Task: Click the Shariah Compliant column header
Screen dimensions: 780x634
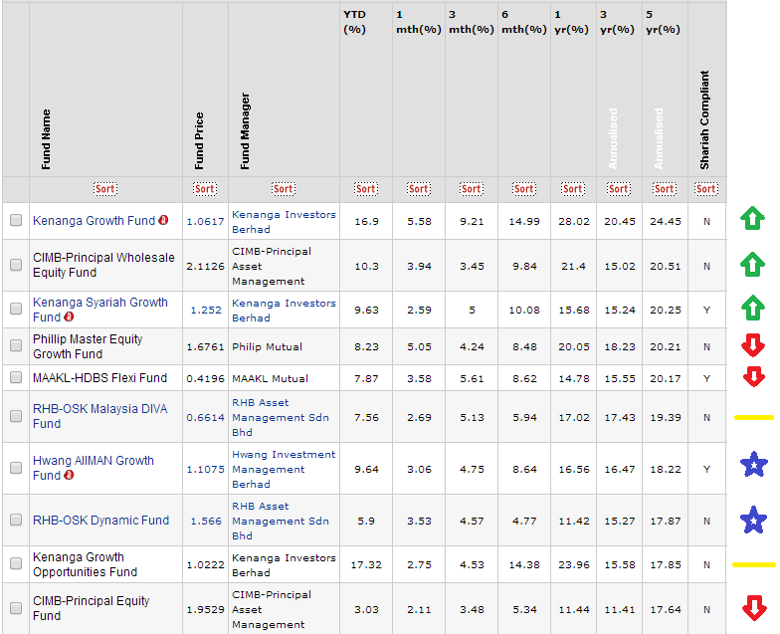Action: (x=704, y=119)
